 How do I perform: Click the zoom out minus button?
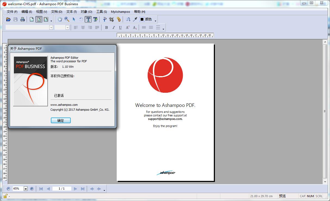coord(8,188)
